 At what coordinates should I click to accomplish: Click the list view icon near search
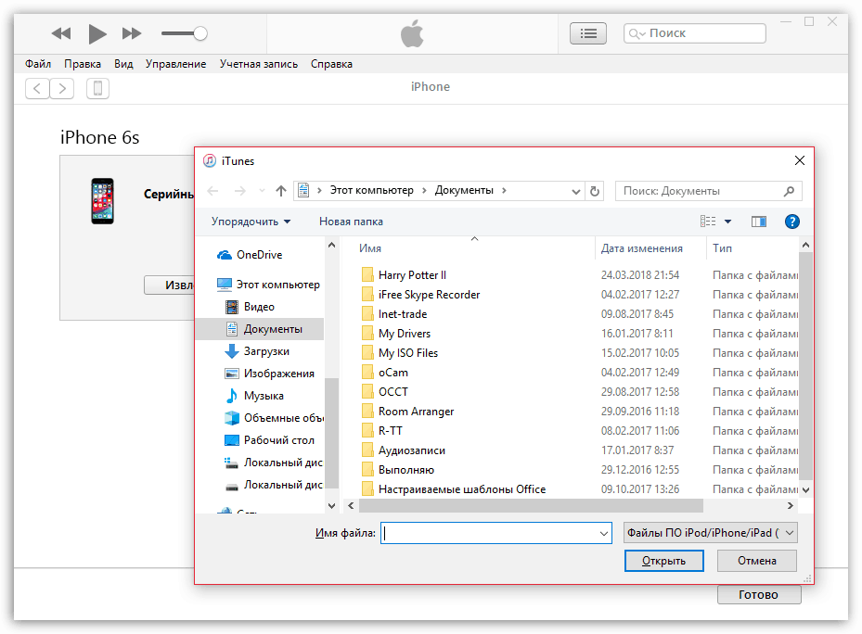point(588,33)
